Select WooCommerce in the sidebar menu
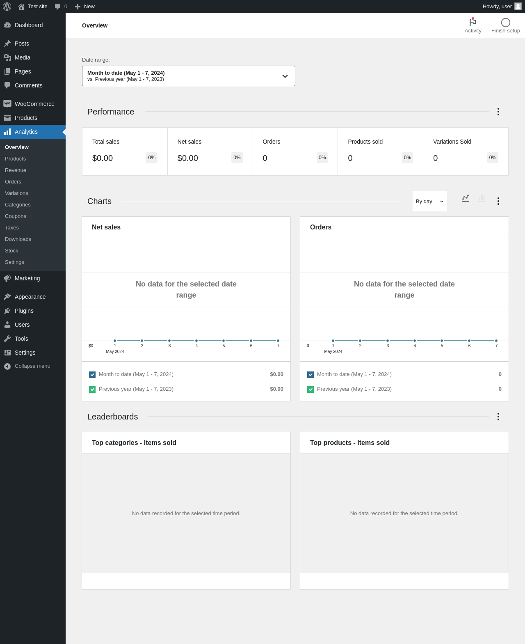Screen dimensions: 525x644 pyautogui.click(x=34, y=104)
